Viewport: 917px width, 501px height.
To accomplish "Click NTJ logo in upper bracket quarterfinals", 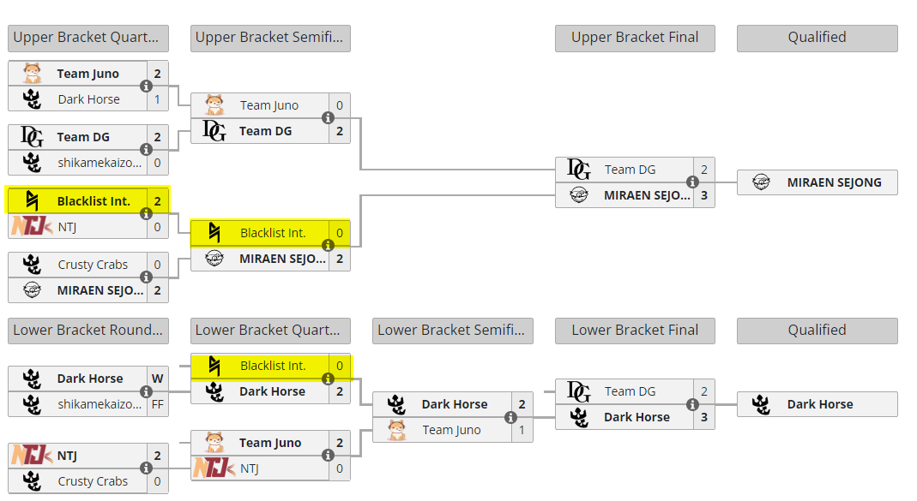I will (x=31, y=227).
